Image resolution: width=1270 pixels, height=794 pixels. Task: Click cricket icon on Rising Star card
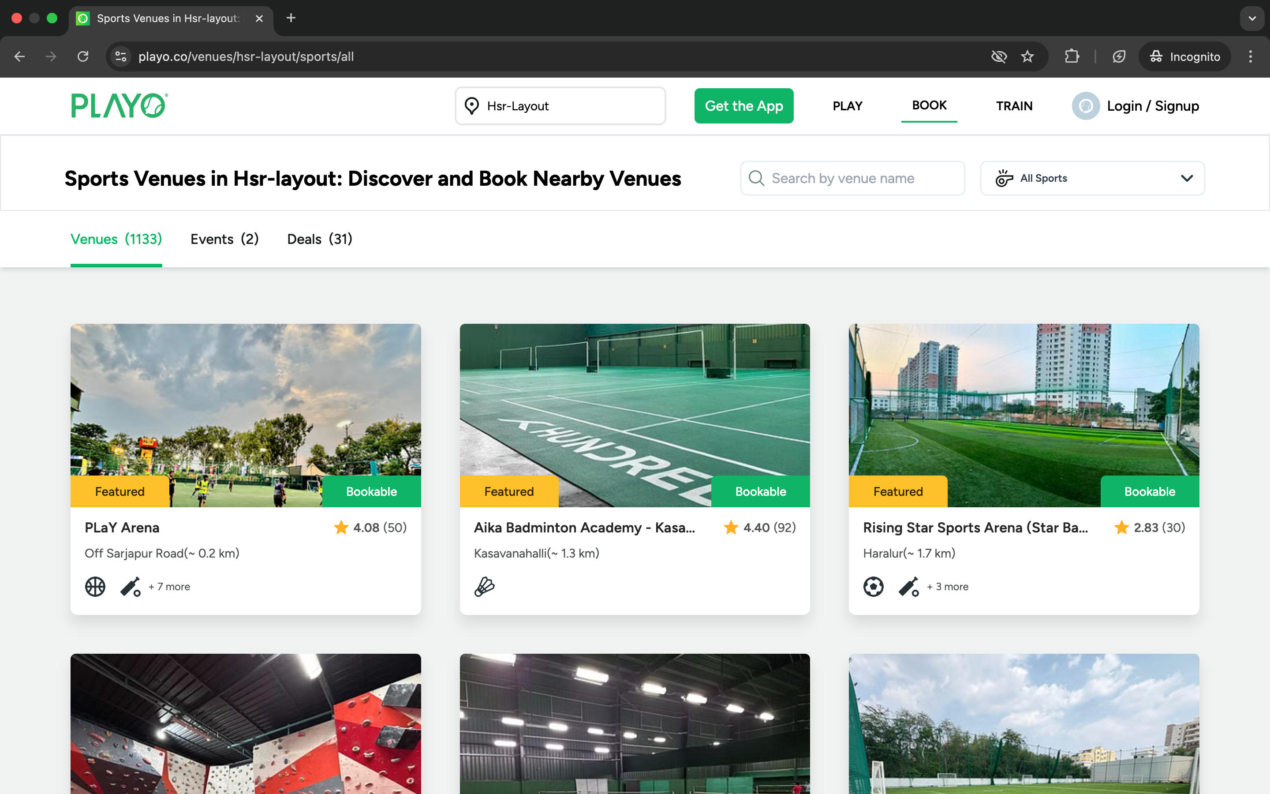click(909, 587)
